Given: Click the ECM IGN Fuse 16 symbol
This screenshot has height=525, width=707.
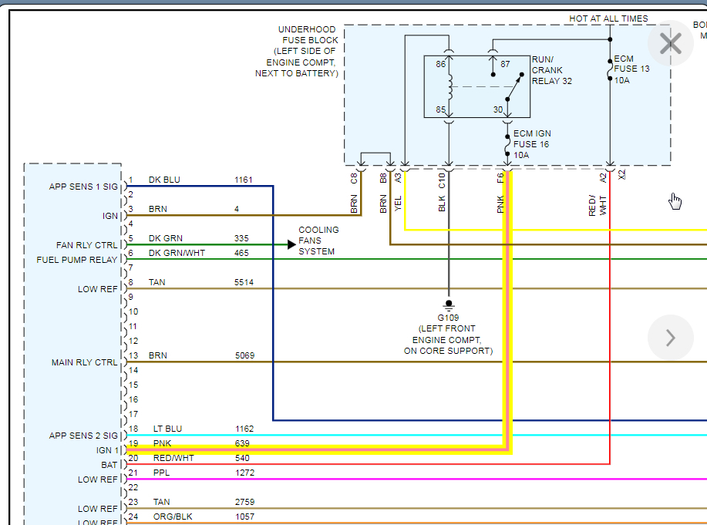Looking at the screenshot, I should pos(507,144).
